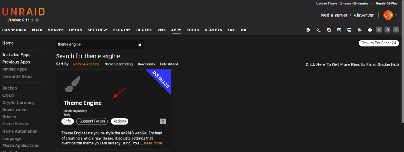Open Pinned Apps in sidebar
Viewport: 404px width, 152px height.
click(15, 69)
